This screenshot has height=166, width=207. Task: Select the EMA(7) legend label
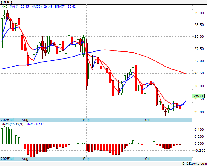(x=60, y=7)
